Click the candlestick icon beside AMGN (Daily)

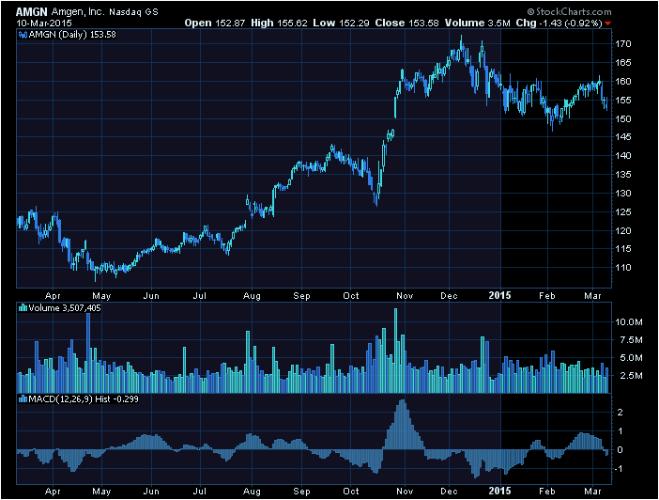point(23,35)
